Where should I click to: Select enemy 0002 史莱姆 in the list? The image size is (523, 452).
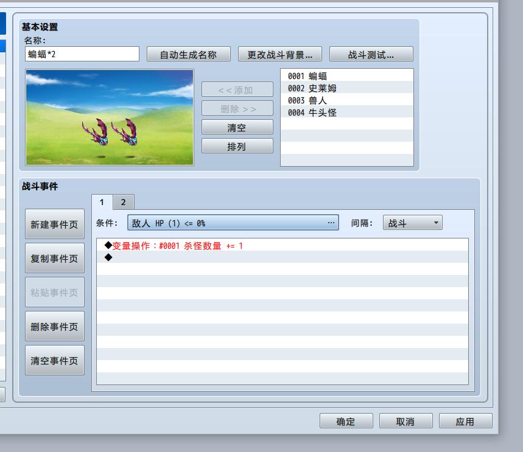click(x=347, y=88)
